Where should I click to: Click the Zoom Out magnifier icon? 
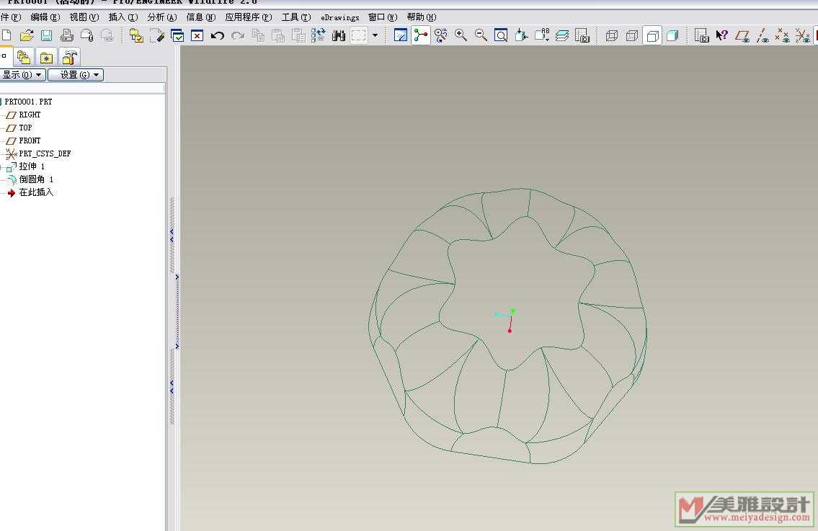click(481, 35)
